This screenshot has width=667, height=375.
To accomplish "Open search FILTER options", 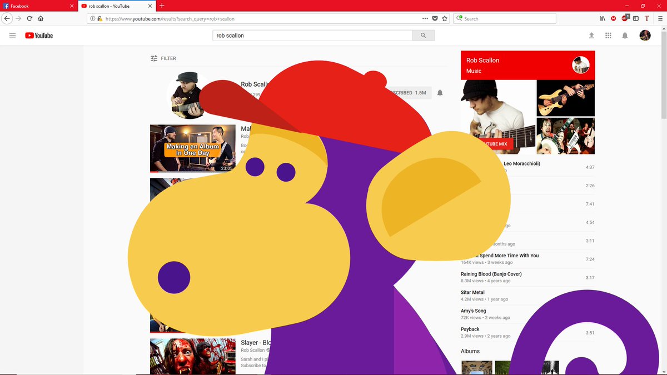I will 163,58.
